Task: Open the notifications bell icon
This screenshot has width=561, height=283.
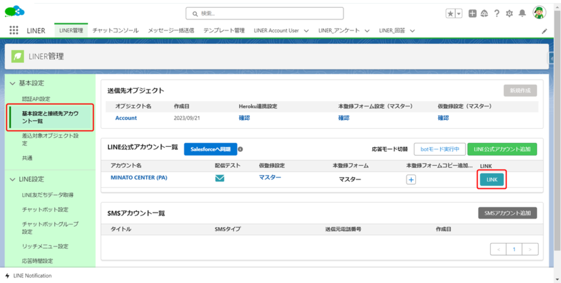Action: coord(523,14)
